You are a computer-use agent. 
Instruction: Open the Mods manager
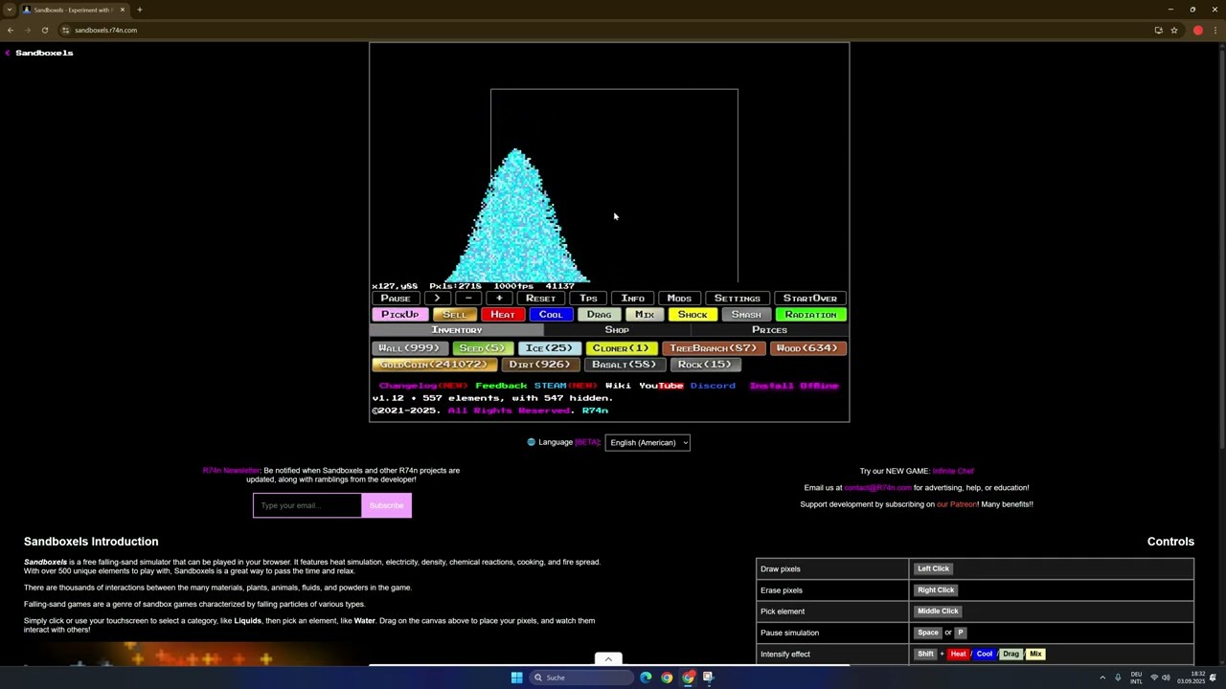[679, 299]
